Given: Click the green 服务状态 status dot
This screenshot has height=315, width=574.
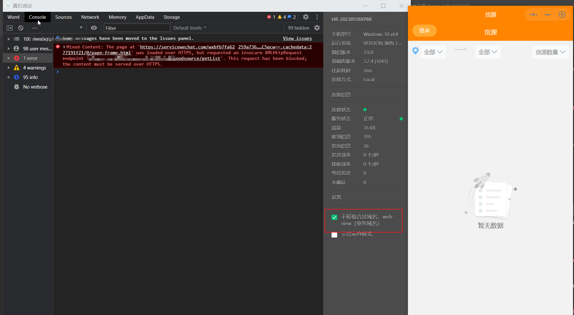Looking at the screenshot, I should point(401,119).
